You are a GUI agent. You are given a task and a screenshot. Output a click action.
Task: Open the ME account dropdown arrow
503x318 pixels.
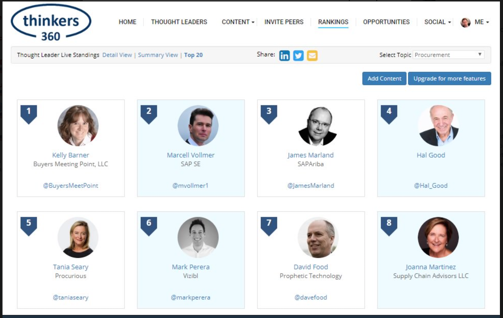pos(488,22)
